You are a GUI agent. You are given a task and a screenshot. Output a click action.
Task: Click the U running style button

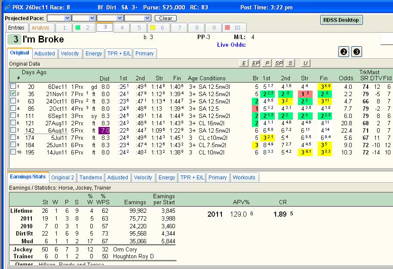click(x=305, y=63)
